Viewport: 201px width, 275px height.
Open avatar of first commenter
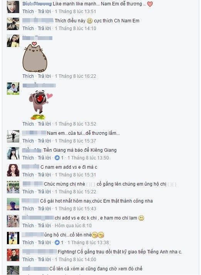[13, 7]
